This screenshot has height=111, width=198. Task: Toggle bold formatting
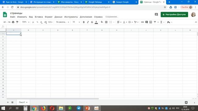pos(84,22)
